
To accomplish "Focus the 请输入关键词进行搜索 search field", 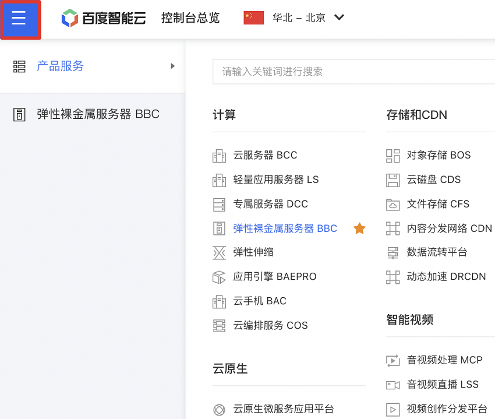I will tap(353, 72).
